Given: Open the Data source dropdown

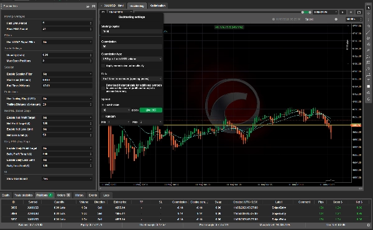Looking at the screenshot, I should click(x=132, y=79).
